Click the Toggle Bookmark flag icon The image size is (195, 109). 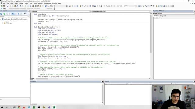164,6
